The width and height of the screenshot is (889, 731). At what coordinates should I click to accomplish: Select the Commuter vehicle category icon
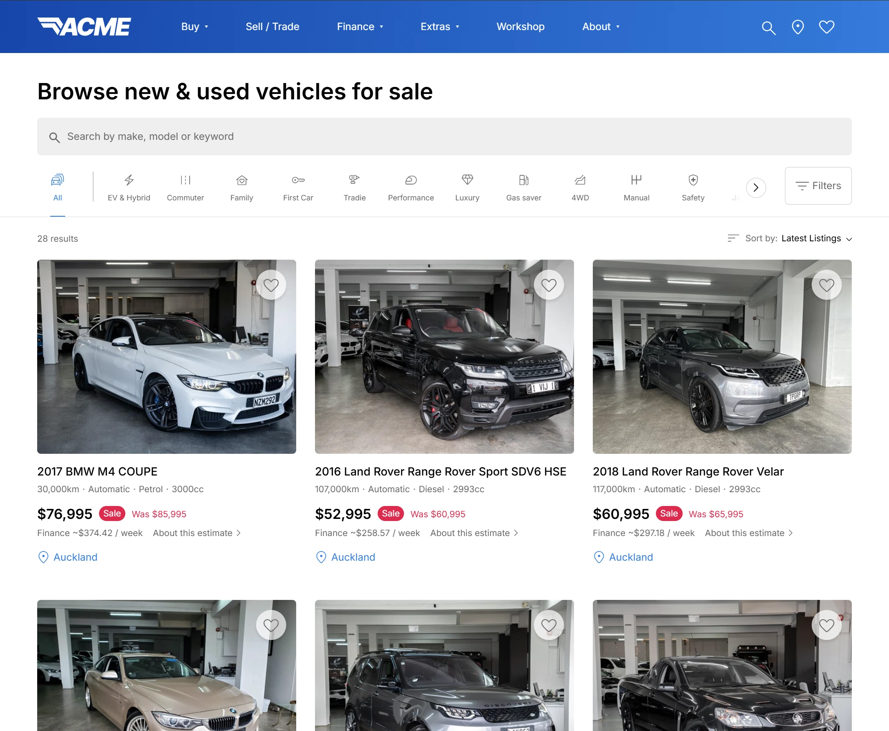(x=185, y=181)
